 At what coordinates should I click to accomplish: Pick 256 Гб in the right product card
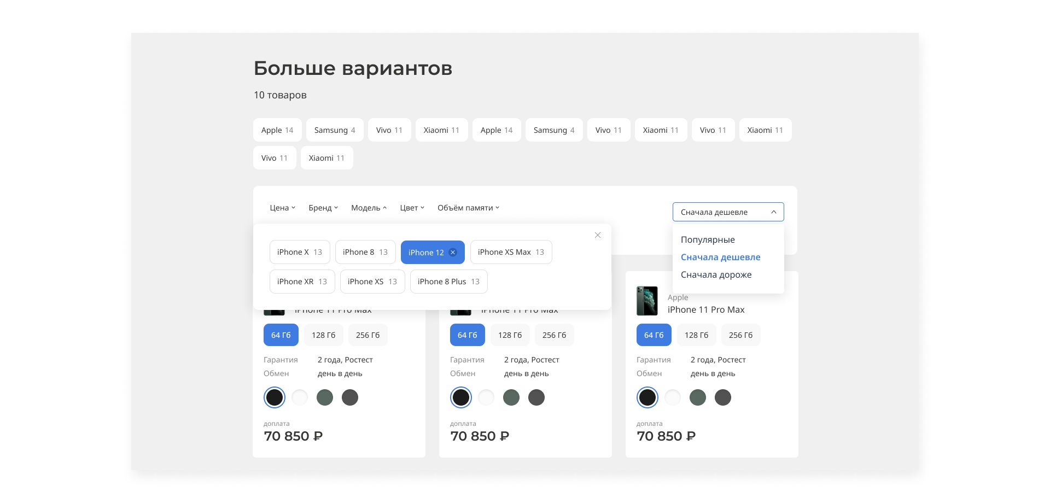pos(741,335)
